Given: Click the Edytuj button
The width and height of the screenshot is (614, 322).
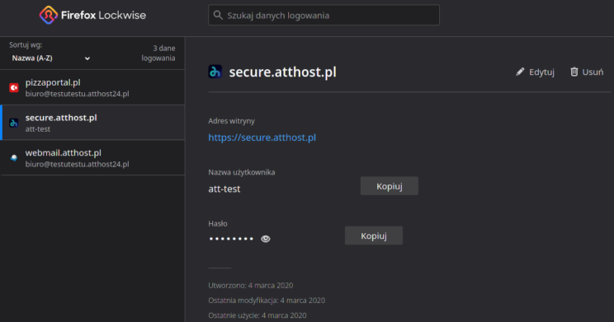Looking at the screenshot, I should pos(535,72).
